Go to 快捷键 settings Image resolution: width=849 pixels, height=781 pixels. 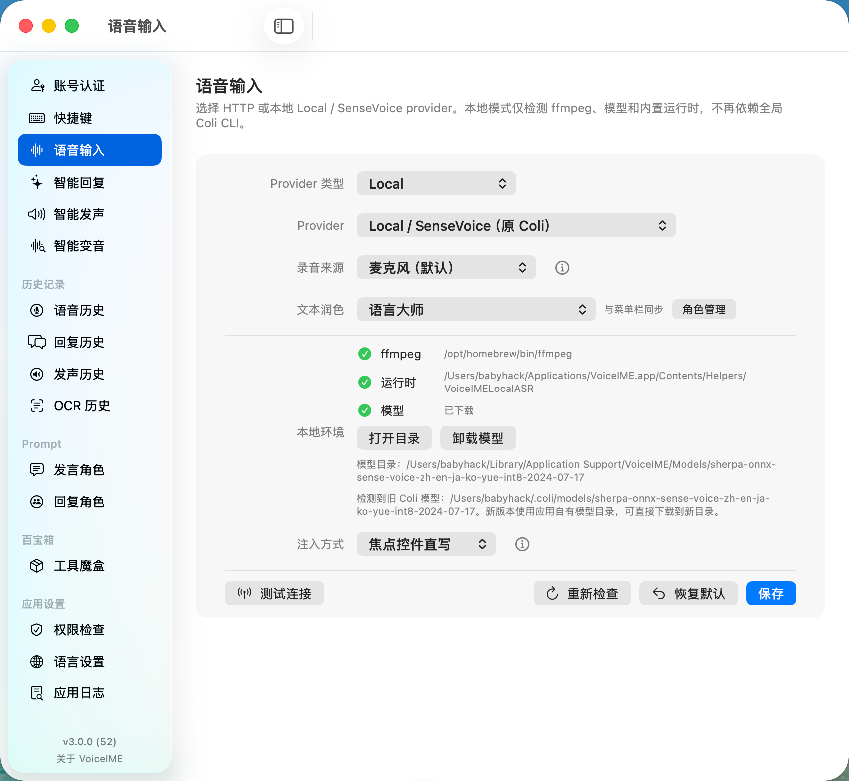click(90, 118)
